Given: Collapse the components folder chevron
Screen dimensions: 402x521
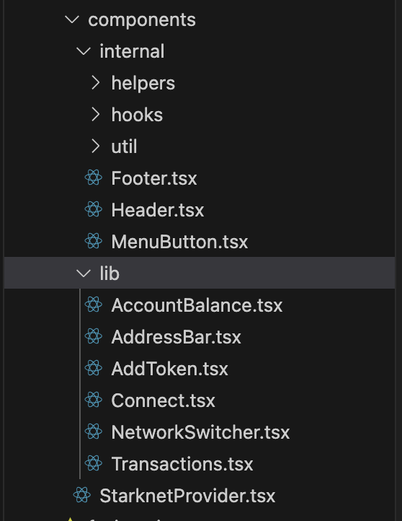Looking at the screenshot, I should (x=72, y=19).
